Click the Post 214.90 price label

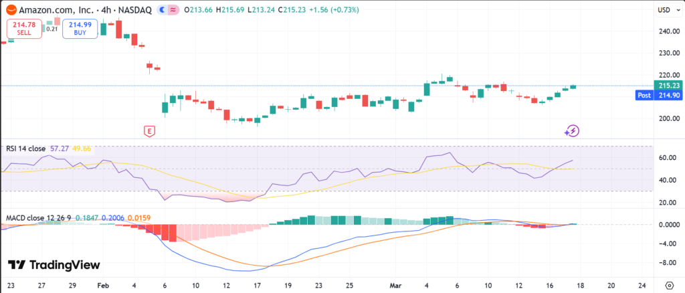pos(660,96)
